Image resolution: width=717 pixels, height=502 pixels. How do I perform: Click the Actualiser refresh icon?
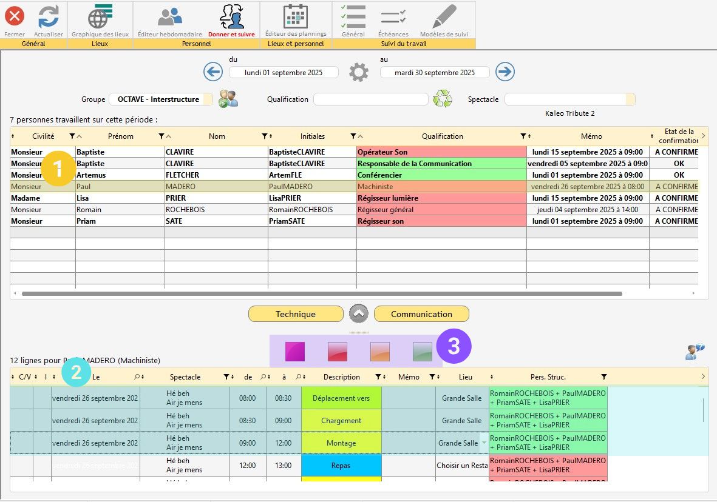click(49, 17)
